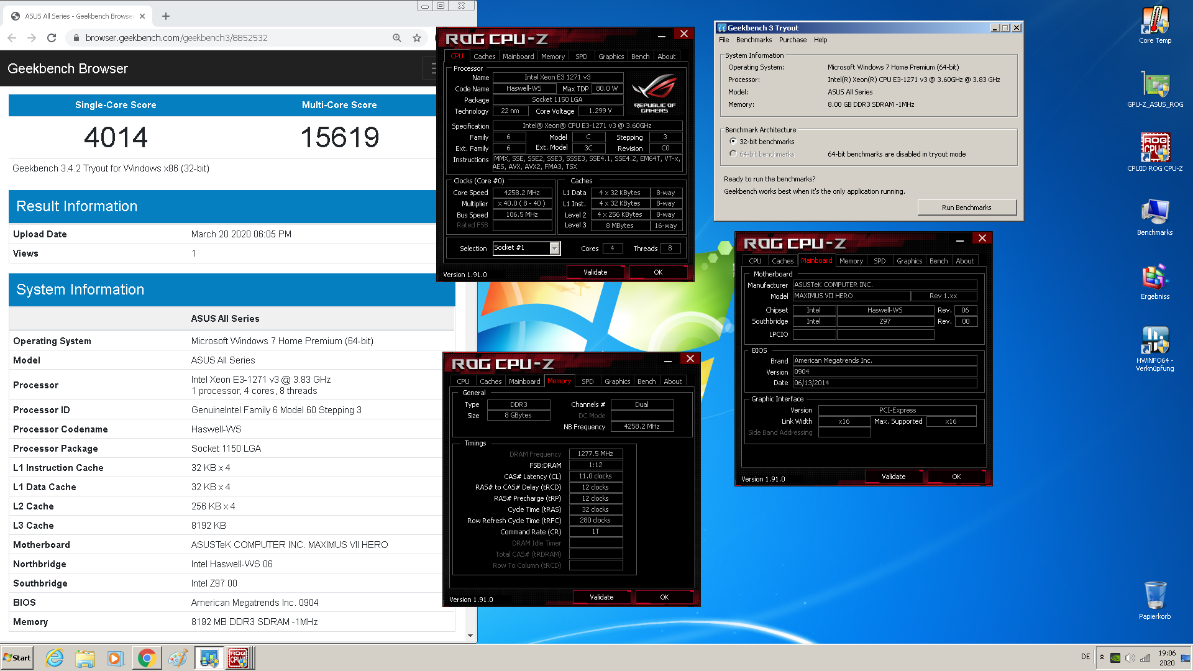The image size is (1193, 671).
Task: Open volume control in system tray
Action: coord(1130,658)
